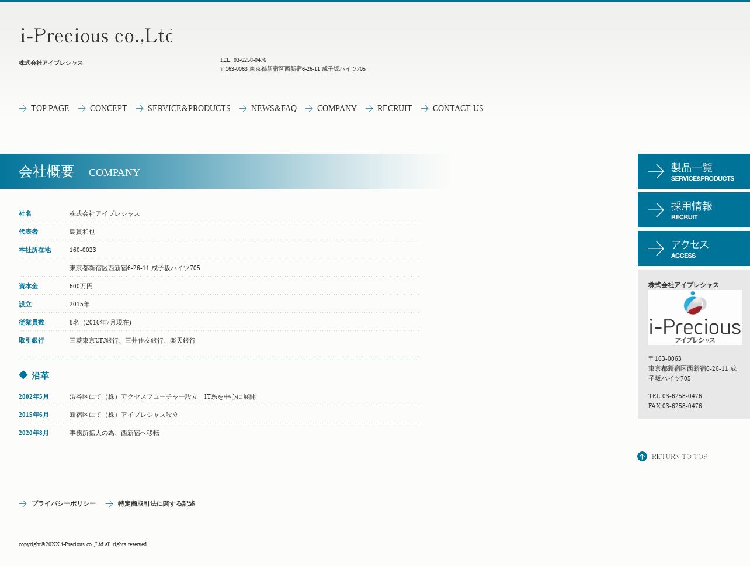Click the representative name 島貫和也
Screen dimensions: 750x566
(82, 232)
